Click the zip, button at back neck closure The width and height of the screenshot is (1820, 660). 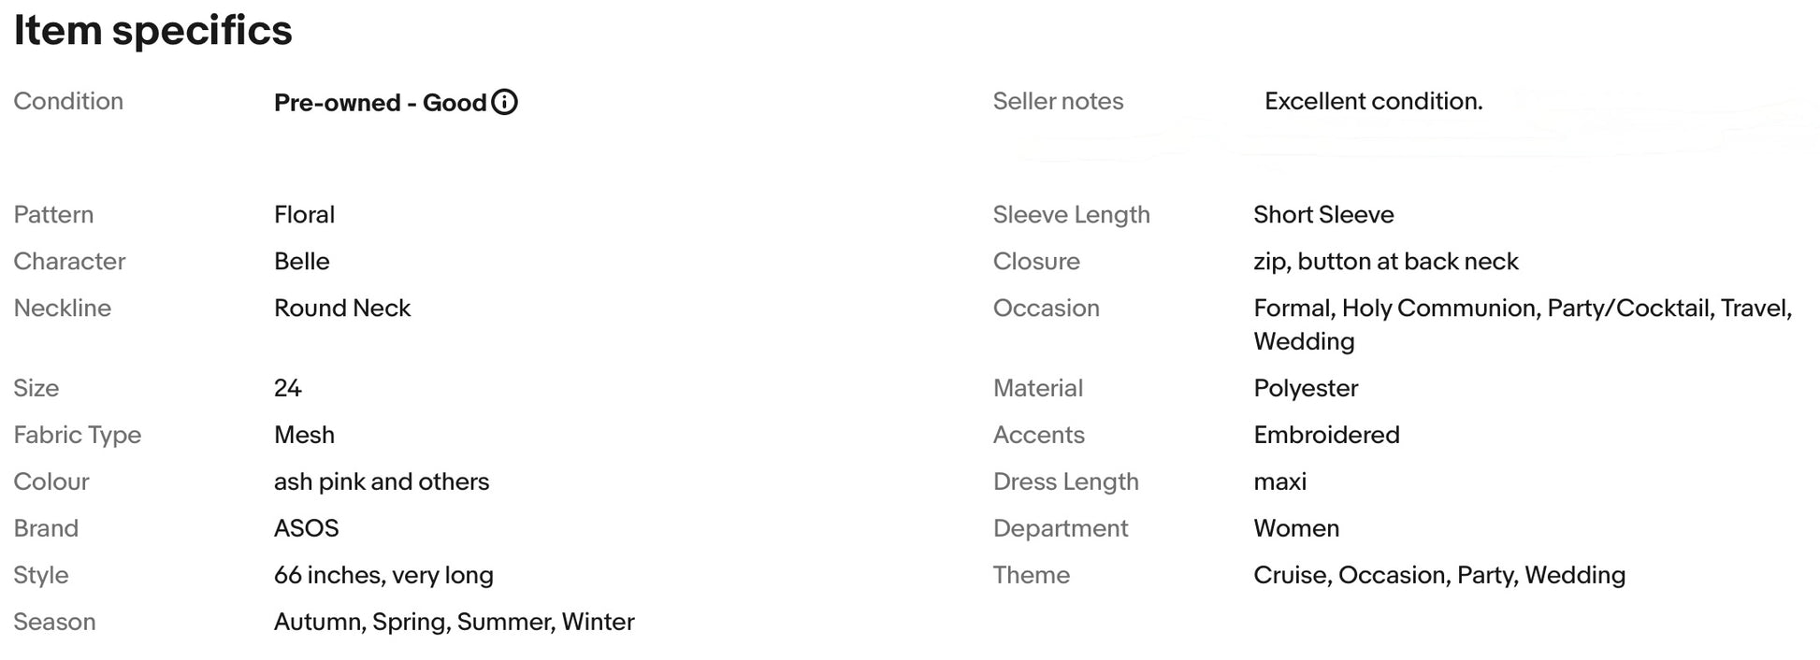[x=1385, y=261]
